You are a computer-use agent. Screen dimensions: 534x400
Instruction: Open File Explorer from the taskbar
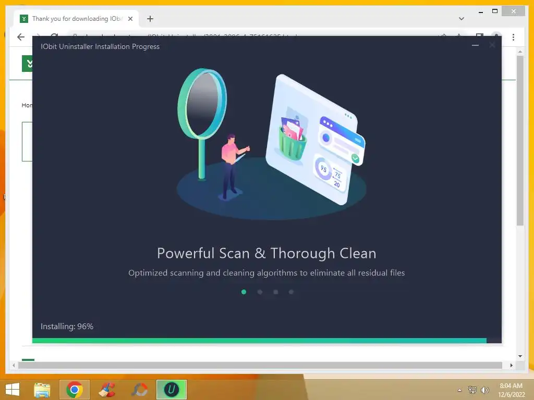point(42,390)
